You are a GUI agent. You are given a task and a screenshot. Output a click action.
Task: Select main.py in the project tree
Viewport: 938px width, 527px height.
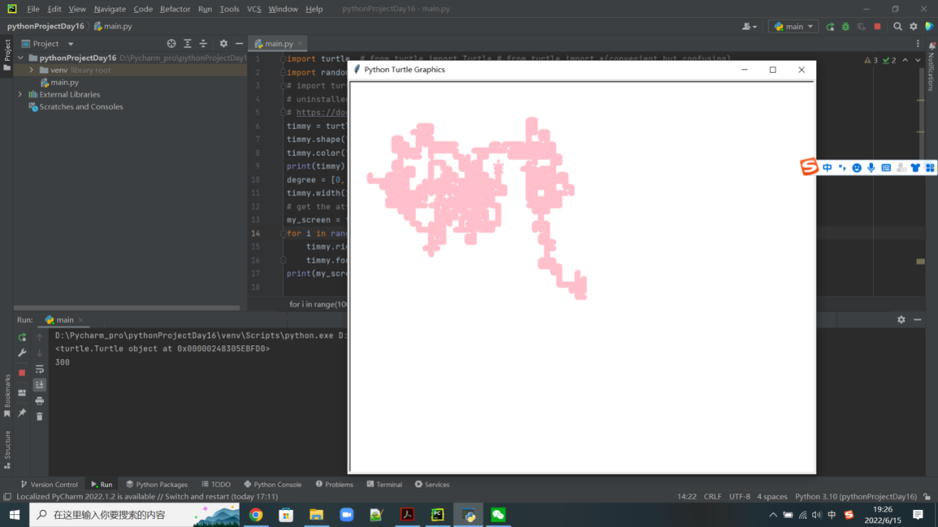point(64,83)
